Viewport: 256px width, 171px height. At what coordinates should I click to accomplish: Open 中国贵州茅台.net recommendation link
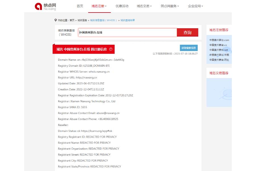219,50
